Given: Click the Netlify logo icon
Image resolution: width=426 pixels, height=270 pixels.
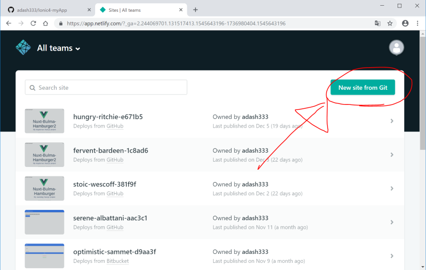Looking at the screenshot, I should click(23, 48).
